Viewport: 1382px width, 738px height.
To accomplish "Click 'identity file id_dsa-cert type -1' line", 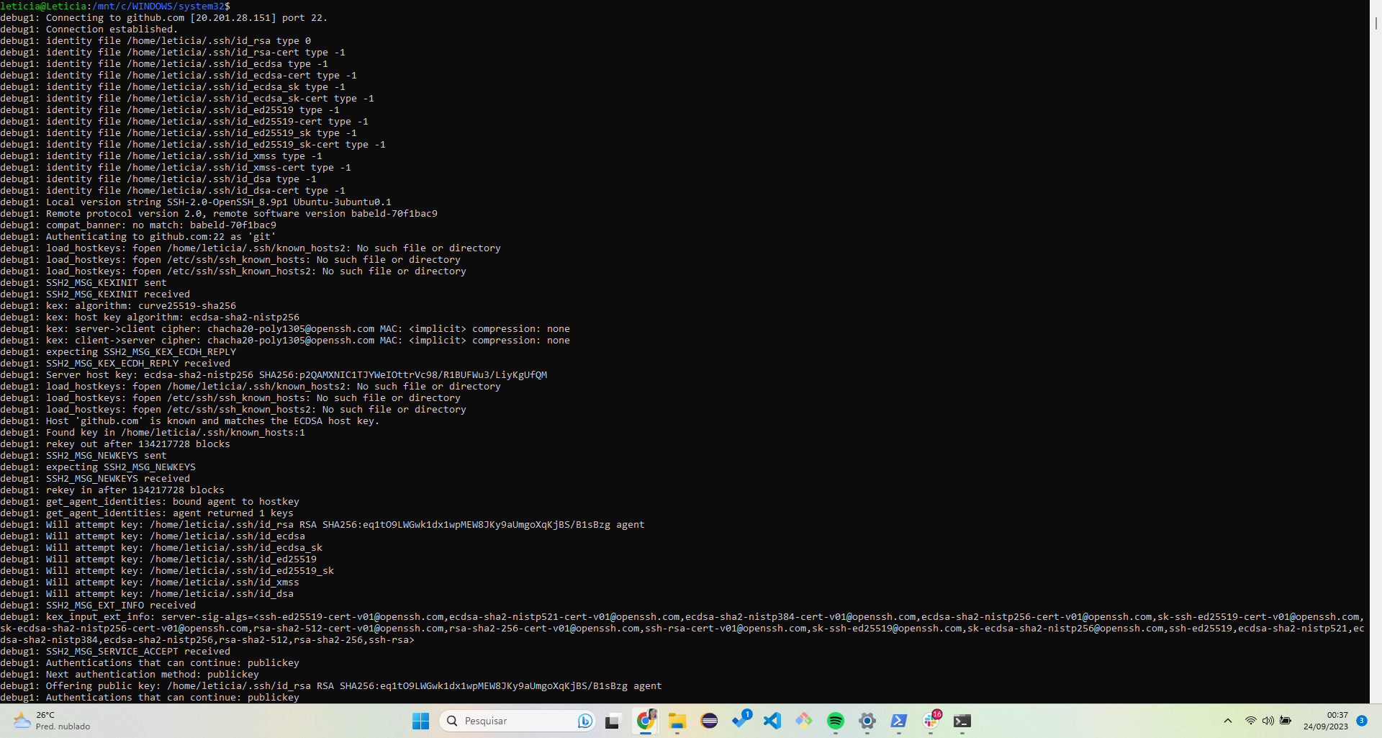I will 173,190.
